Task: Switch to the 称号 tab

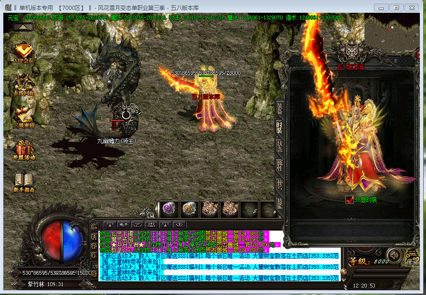Action: pyautogui.click(x=279, y=184)
